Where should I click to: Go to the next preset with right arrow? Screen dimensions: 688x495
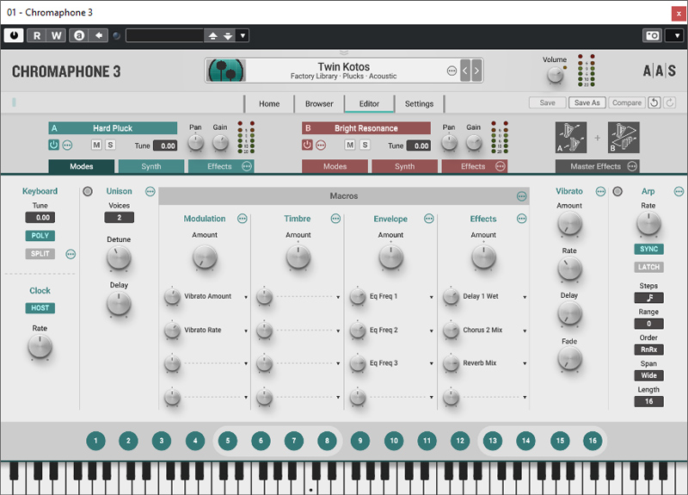476,71
